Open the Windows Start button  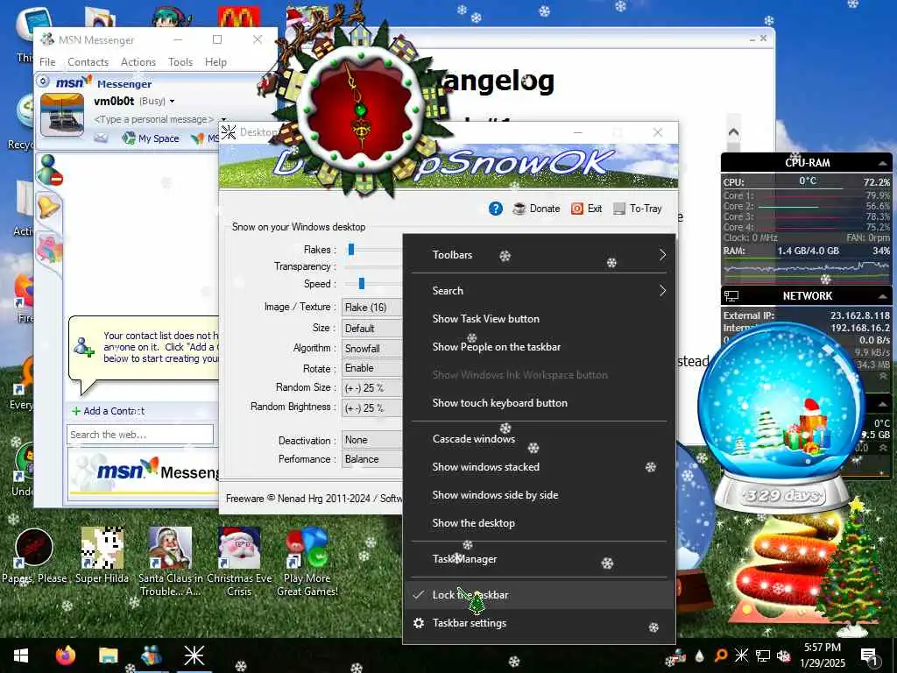(x=21, y=655)
